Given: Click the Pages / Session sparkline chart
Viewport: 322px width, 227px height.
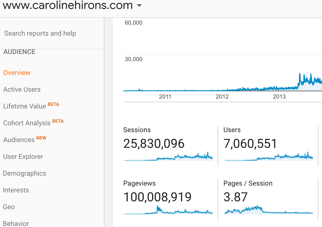Looking at the screenshot, I should [x=269, y=210].
